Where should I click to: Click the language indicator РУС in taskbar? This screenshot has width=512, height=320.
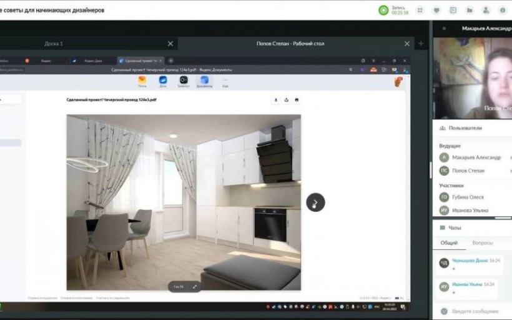377,307
